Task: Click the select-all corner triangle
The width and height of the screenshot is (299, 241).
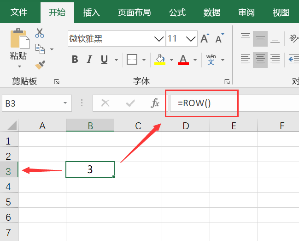Action: pyautogui.click(x=12, y=126)
